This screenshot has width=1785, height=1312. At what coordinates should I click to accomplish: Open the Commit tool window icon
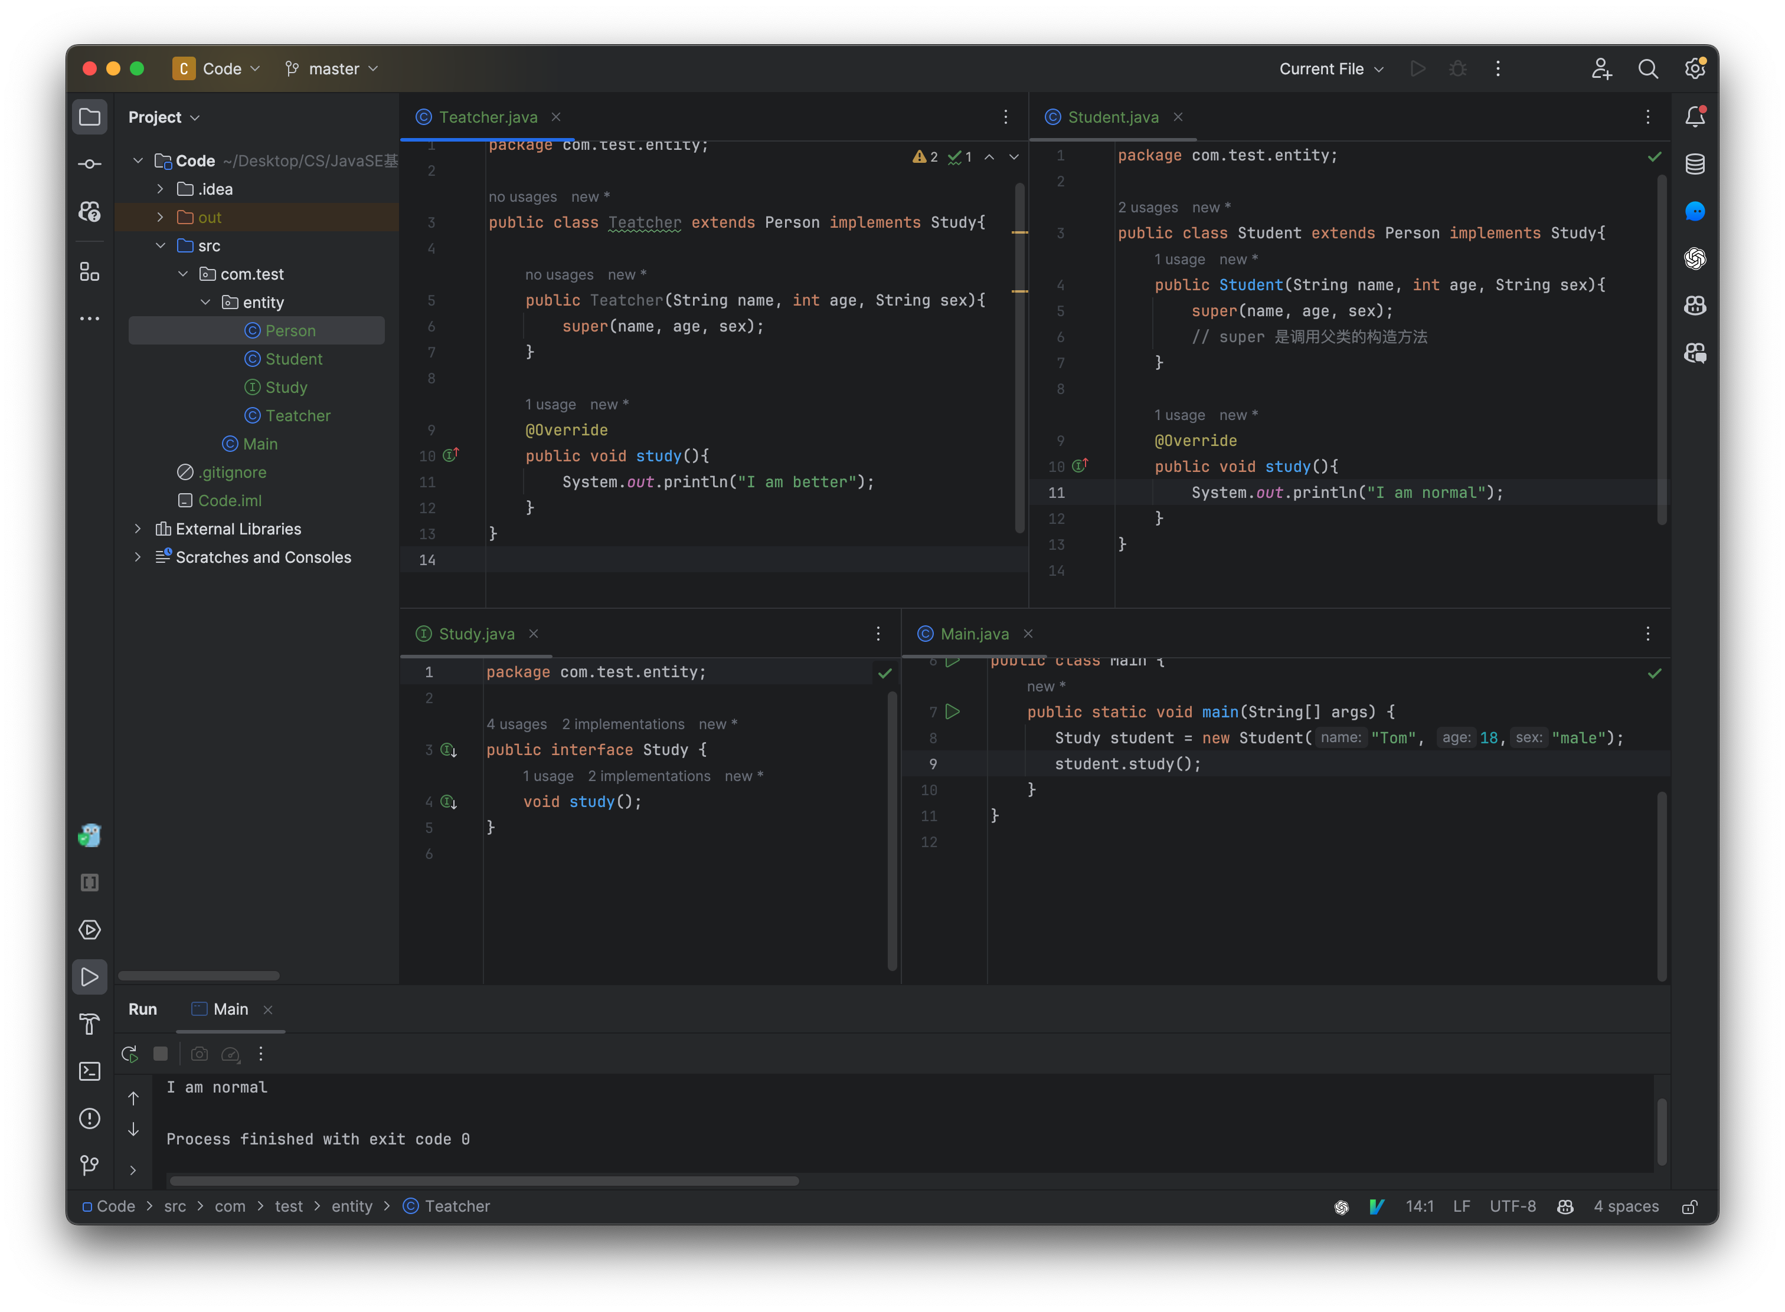point(90,165)
